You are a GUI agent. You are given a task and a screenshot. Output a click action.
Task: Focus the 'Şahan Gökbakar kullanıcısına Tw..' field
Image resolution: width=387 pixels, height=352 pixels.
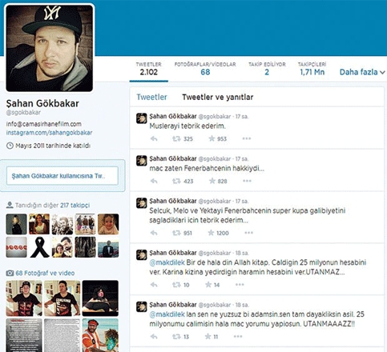(62, 176)
